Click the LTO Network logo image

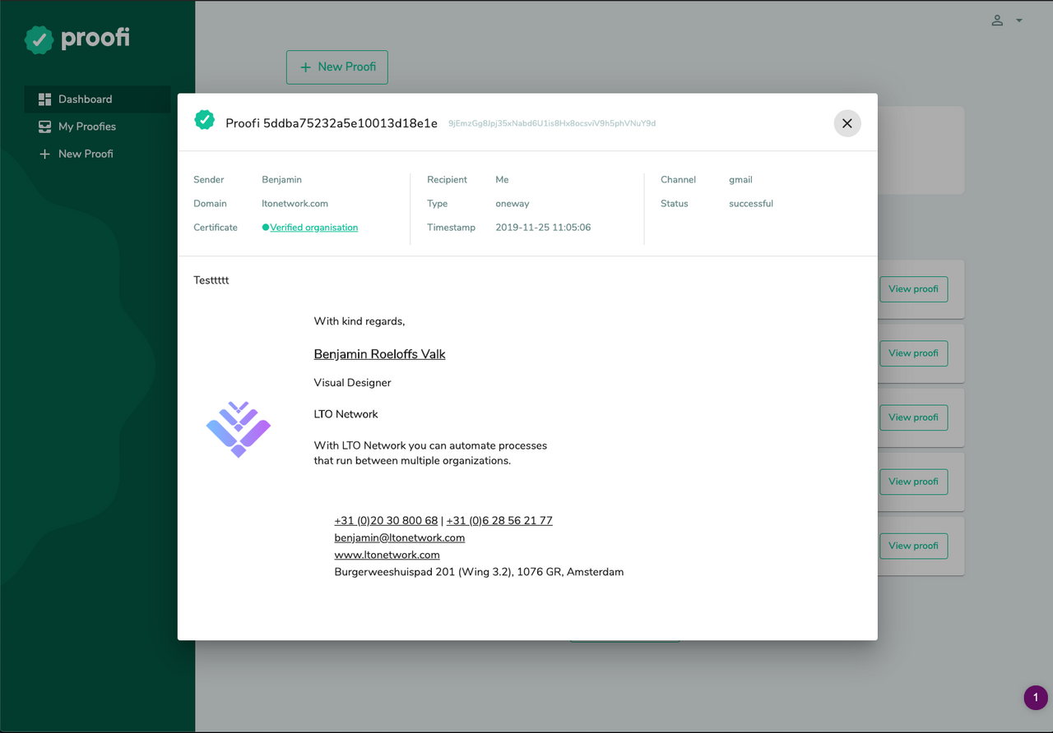pyautogui.click(x=239, y=429)
